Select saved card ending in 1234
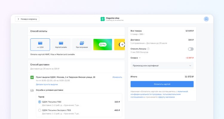This screenshot has width=224, height=119. tap(40, 45)
